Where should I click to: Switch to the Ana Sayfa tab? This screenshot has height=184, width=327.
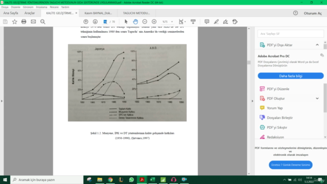pyautogui.click(x=11, y=13)
